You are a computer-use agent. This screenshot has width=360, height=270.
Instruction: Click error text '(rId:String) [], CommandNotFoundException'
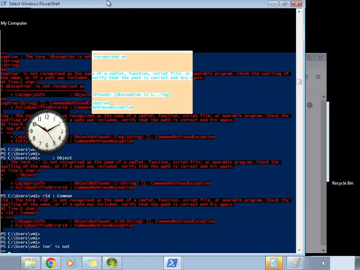click(x=165, y=221)
